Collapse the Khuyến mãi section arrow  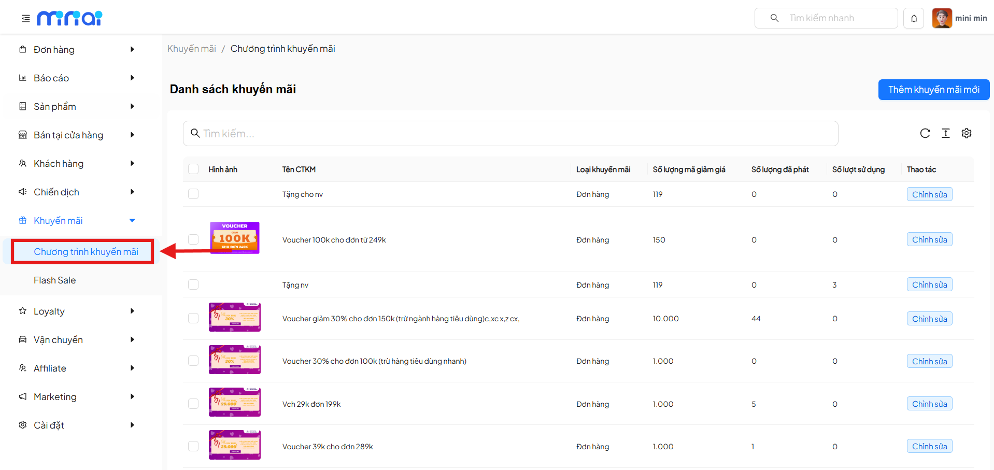(x=132, y=221)
